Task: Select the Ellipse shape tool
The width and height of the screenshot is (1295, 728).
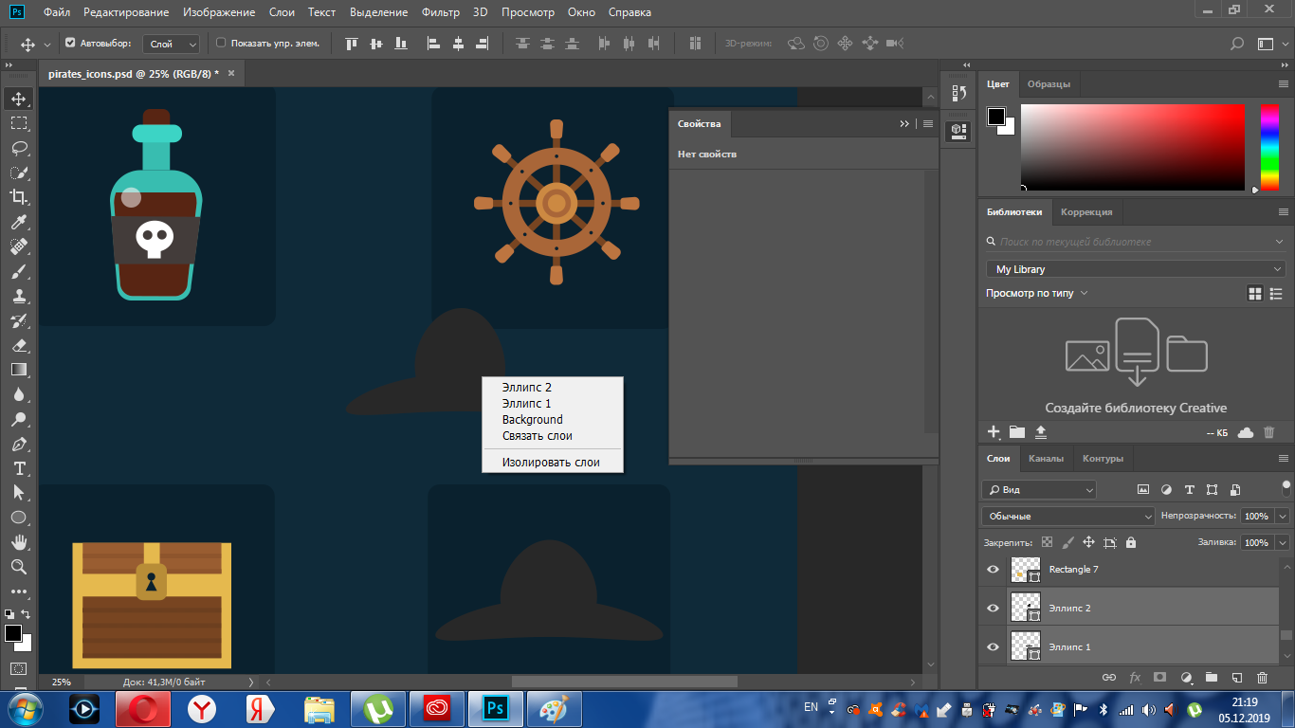Action: 19,518
